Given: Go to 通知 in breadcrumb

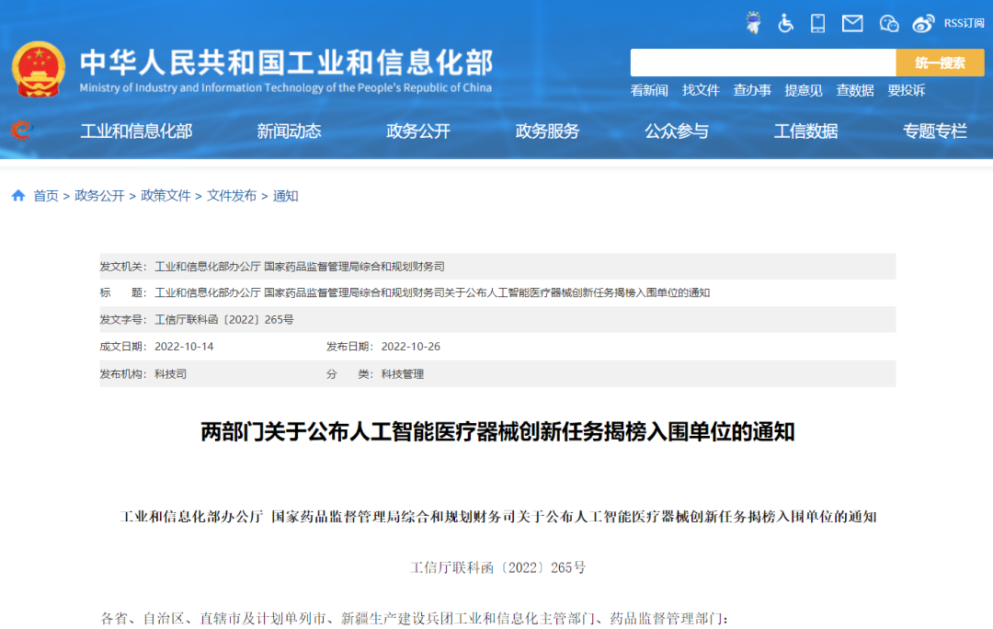Looking at the screenshot, I should tap(285, 196).
